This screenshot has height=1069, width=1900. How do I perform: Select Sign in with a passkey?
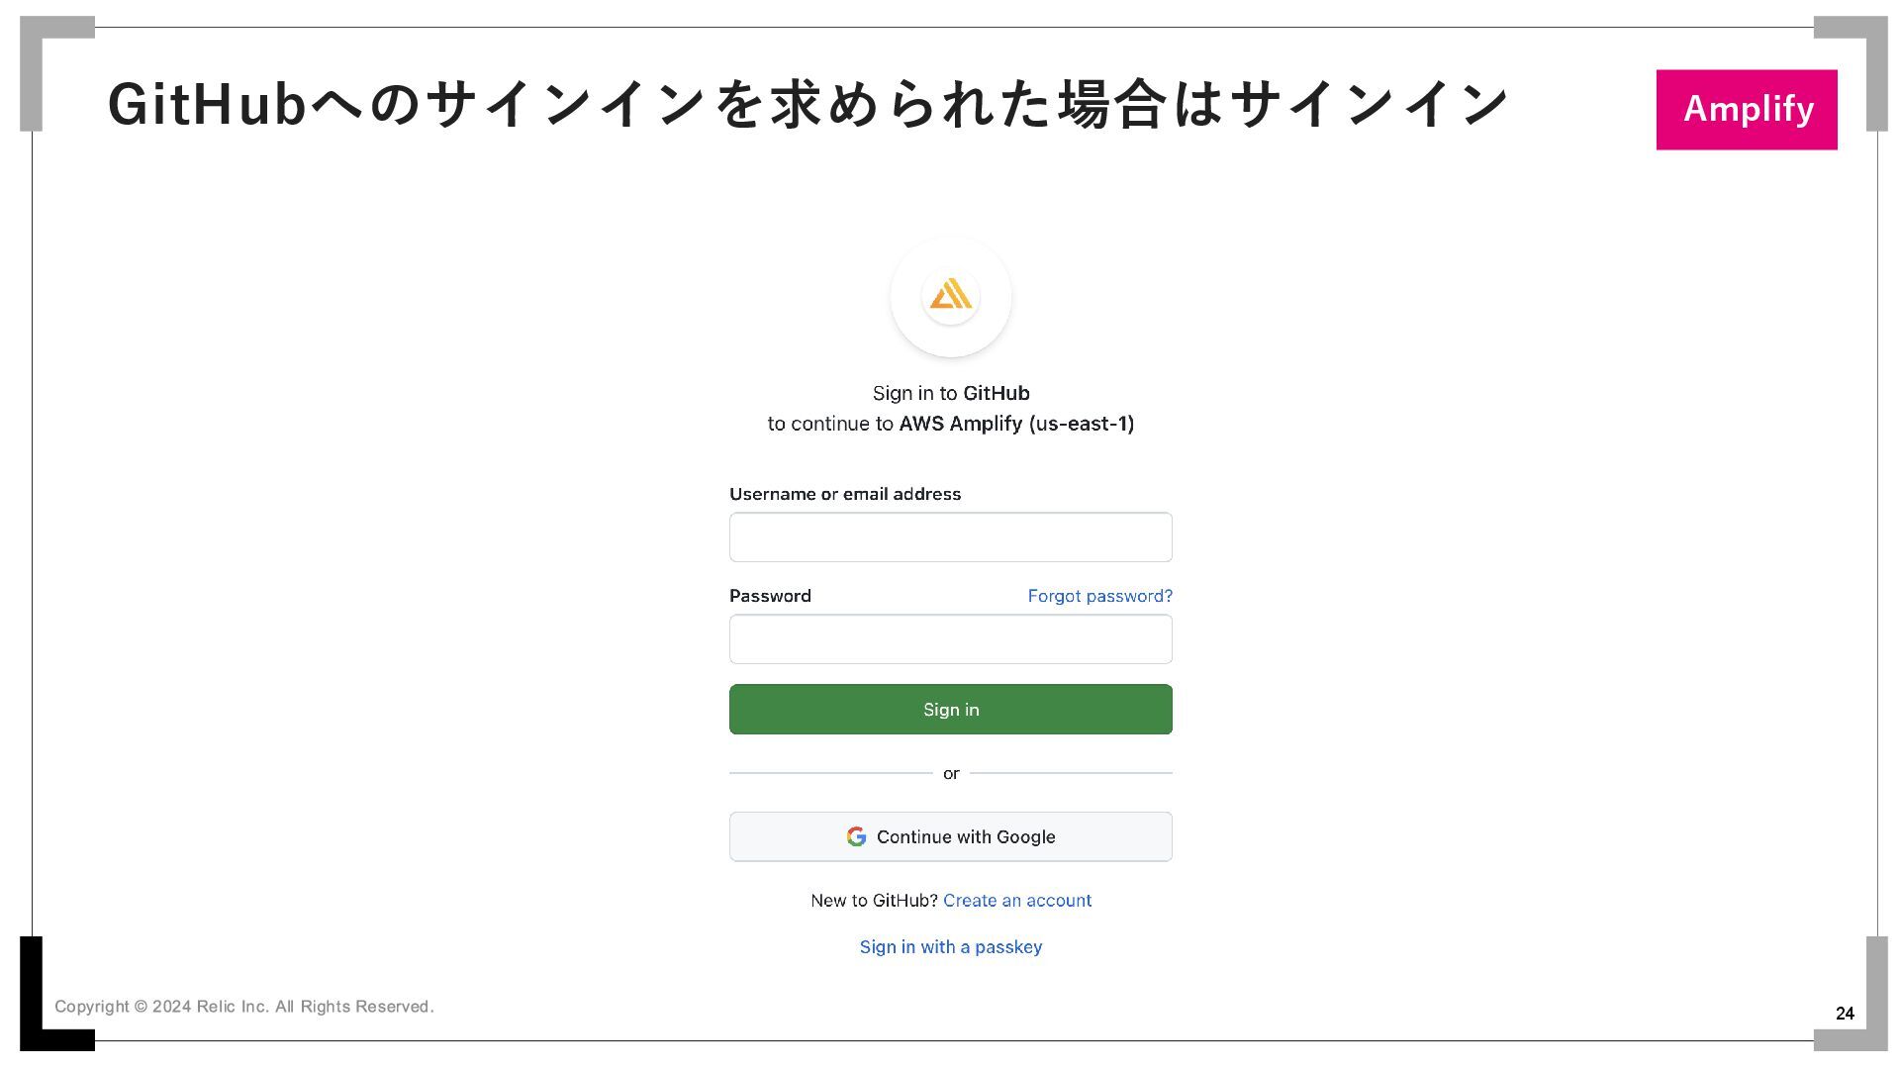(x=951, y=947)
